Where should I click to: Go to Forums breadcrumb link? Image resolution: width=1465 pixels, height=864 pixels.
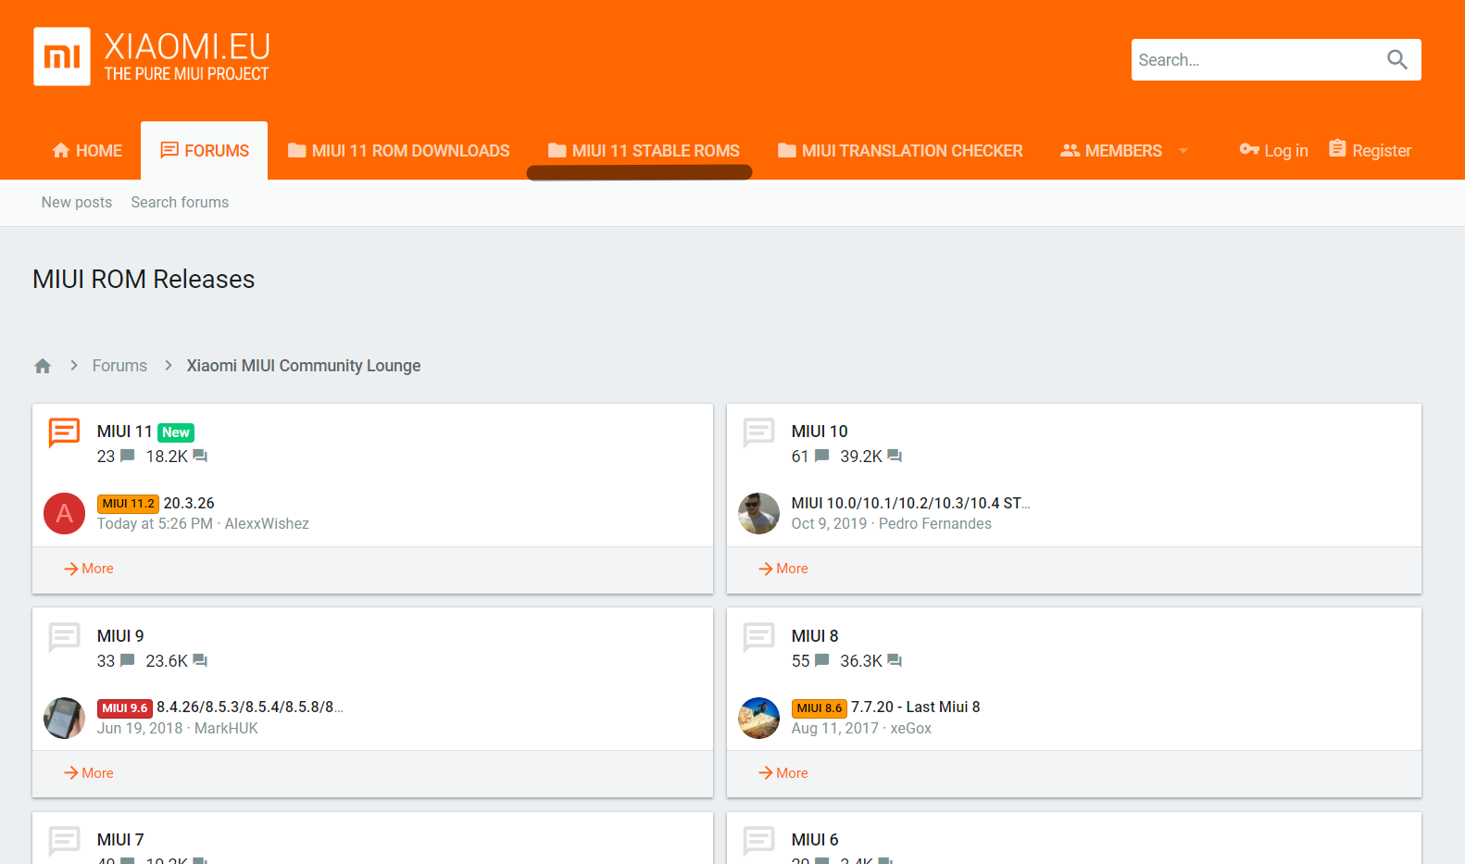click(119, 366)
